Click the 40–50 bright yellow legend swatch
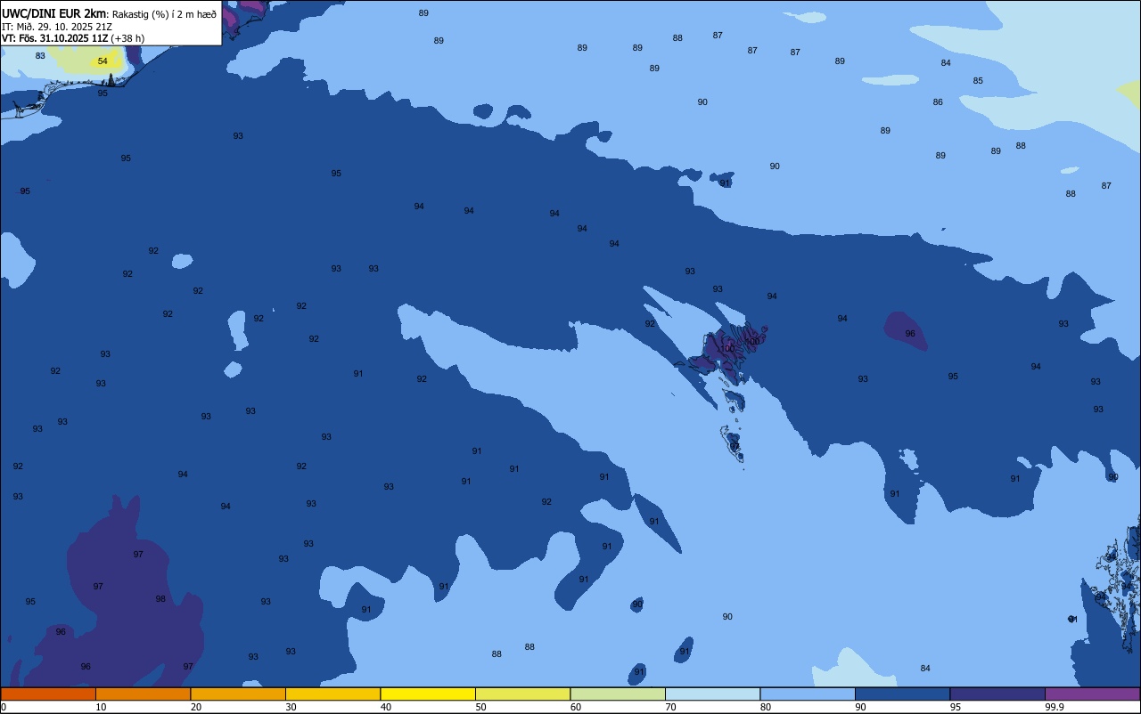The height and width of the screenshot is (714, 1141). click(x=428, y=694)
